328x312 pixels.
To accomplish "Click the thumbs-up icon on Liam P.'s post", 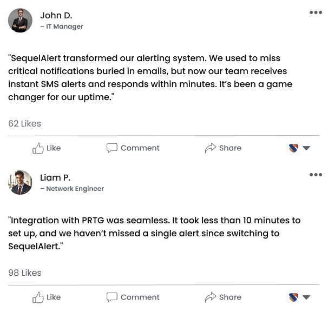I will point(38,297).
